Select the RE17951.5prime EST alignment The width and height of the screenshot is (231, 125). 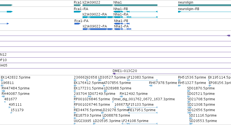143,113
